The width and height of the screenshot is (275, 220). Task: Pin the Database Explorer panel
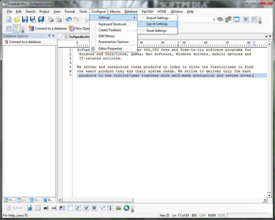pyautogui.click(x=49, y=36)
